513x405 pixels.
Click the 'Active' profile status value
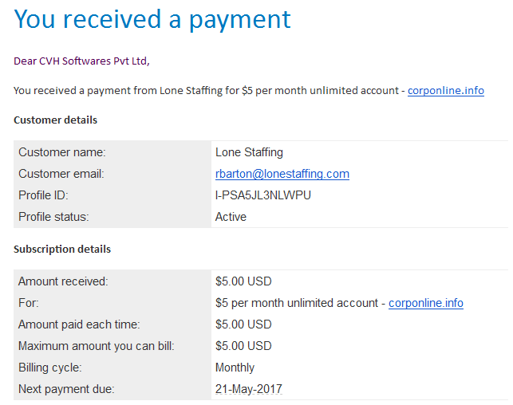pos(231,217)
